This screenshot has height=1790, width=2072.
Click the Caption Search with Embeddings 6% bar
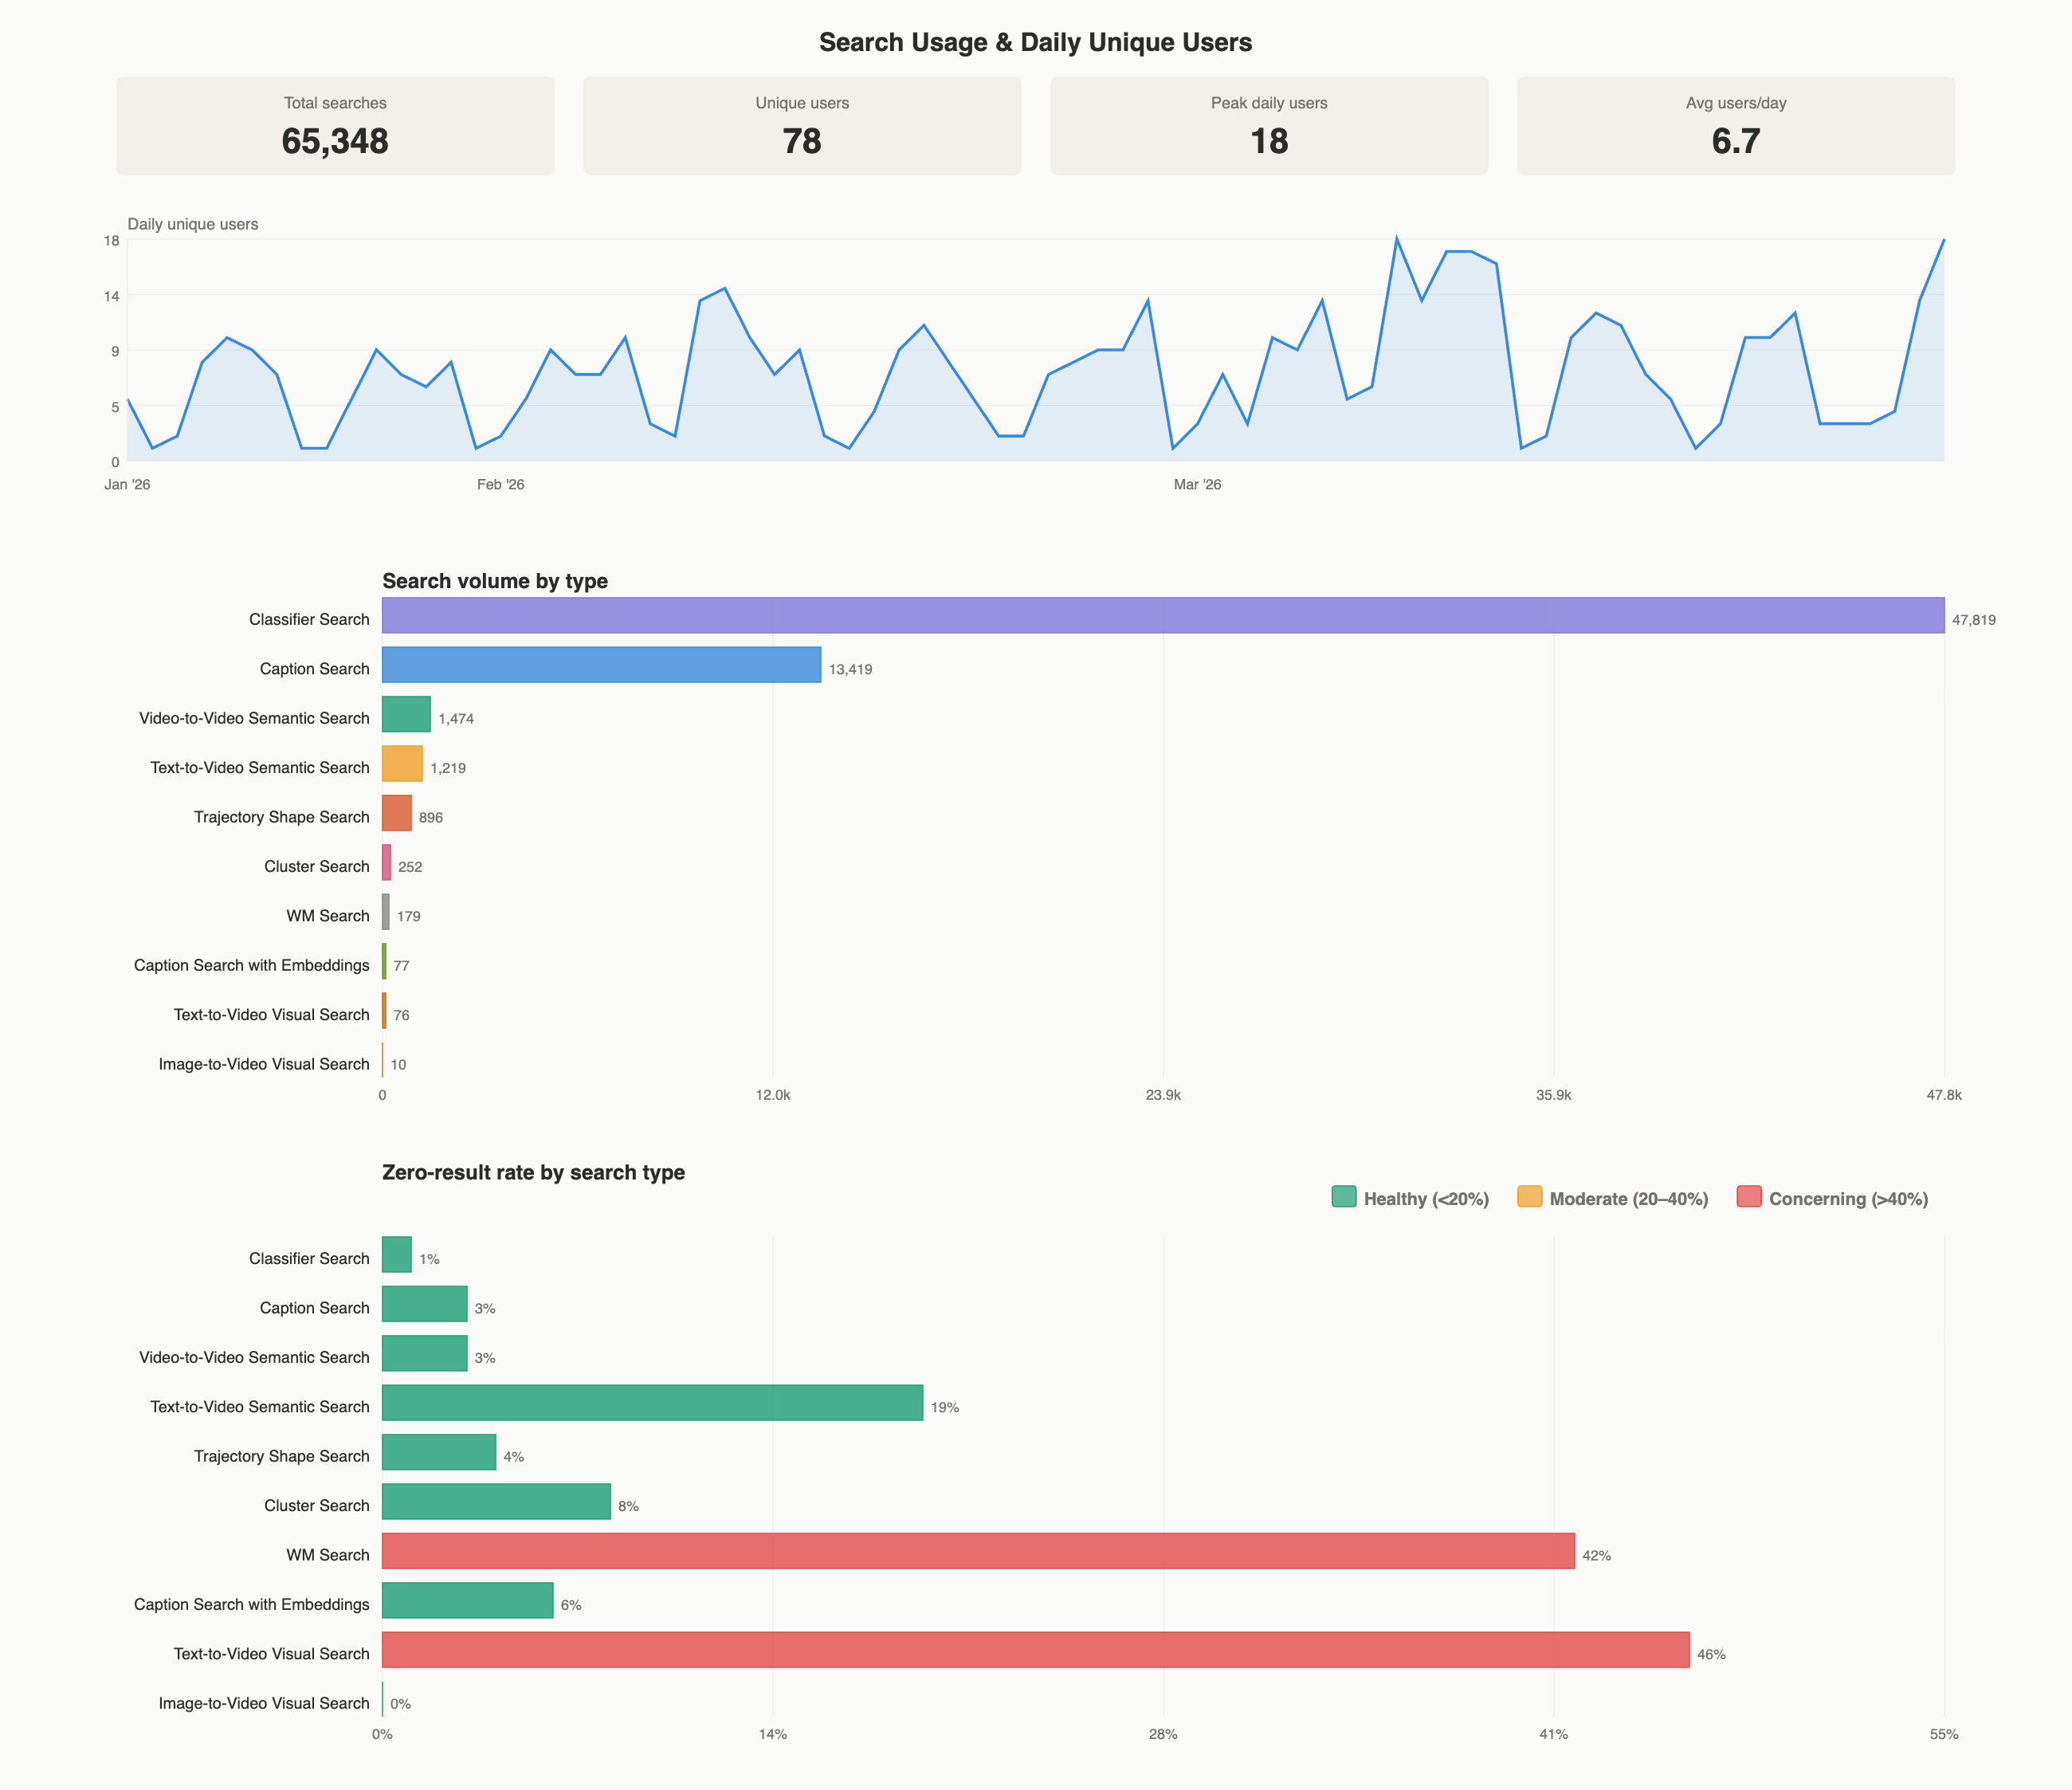(x=467, y=1601)
